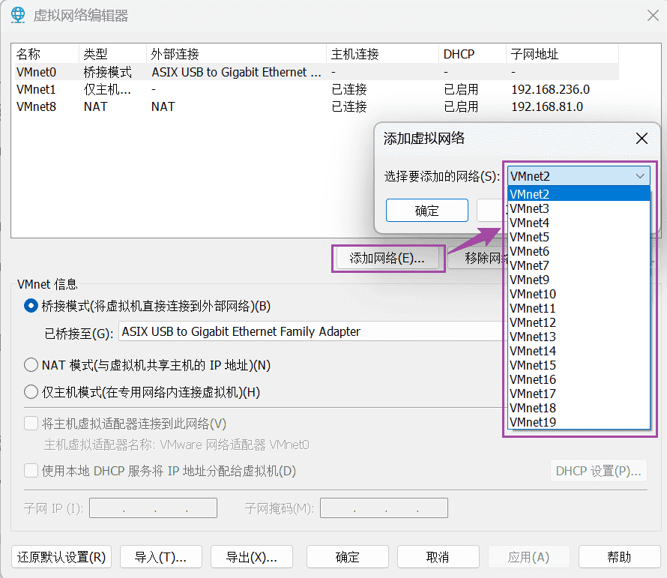Select NAT 模式 radio button
The width and height of the screenshot is (667, 578).
click(x=31, y=365)
